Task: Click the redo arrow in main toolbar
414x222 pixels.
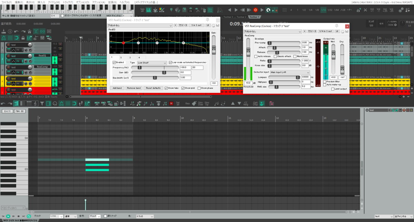Action: [22, 31]
